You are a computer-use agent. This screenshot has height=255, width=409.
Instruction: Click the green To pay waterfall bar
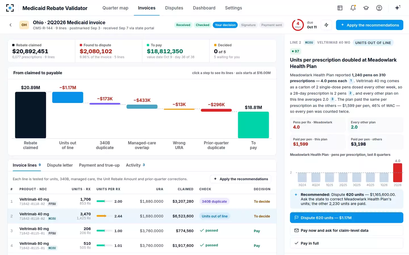coord(253,125)
